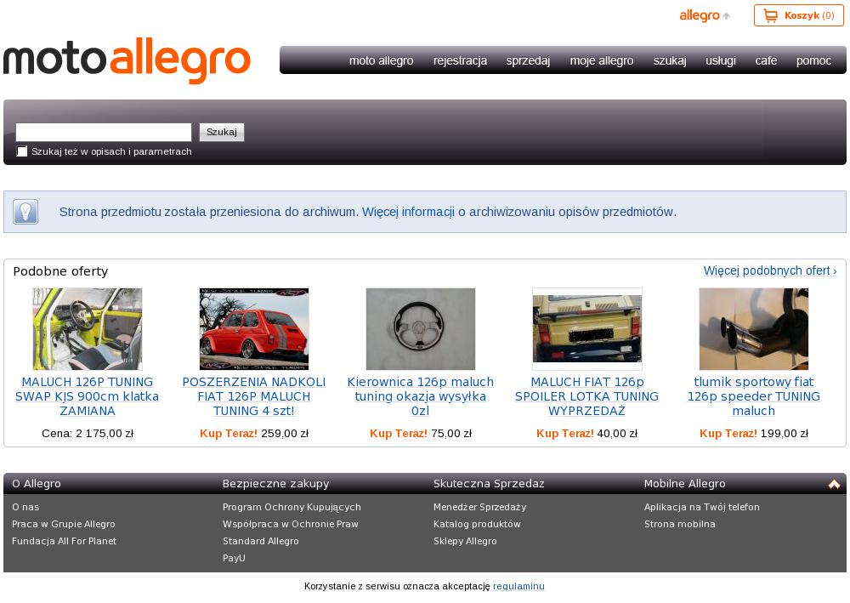The height and width of the screenshot is (603, 850).
Task: Open thumbnail of red Fiat 126p
Action: click(x=254, y=329)
